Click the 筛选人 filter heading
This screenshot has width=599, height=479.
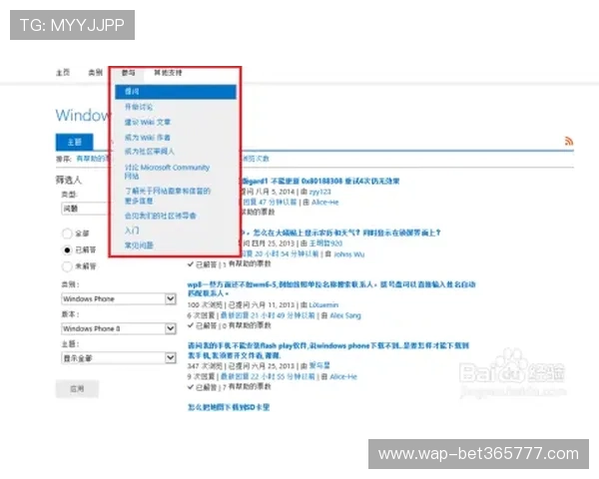[x=69, y=180]
